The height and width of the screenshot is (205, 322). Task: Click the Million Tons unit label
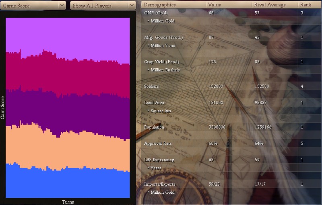pos(163,45)
